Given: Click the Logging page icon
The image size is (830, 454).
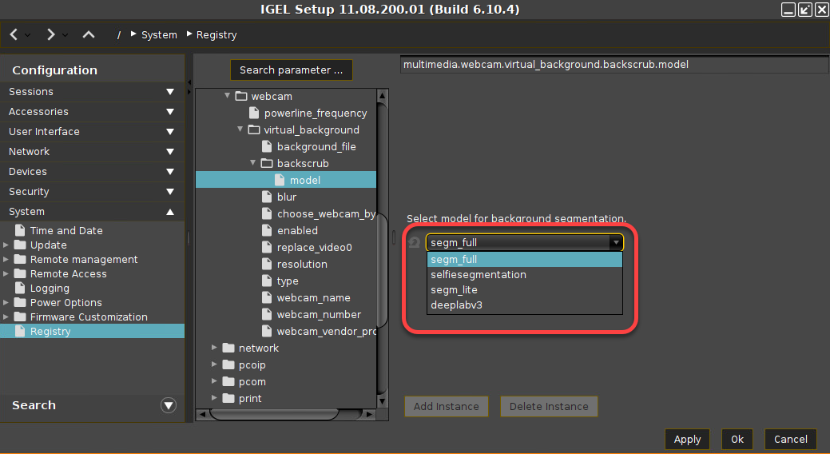Looking at the screenshot, I should click(21, 288).
